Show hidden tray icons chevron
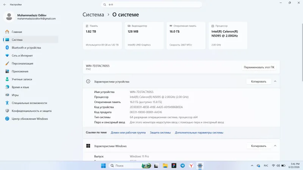The width and height of the screenshot is (303, 170). [252, 165]
